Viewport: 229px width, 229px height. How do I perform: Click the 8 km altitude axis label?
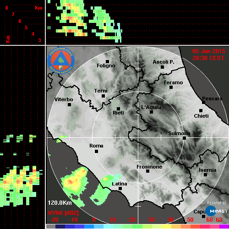(6, 8)
